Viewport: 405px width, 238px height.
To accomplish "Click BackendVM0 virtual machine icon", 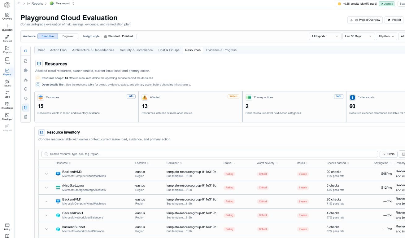I will [58, 174].
